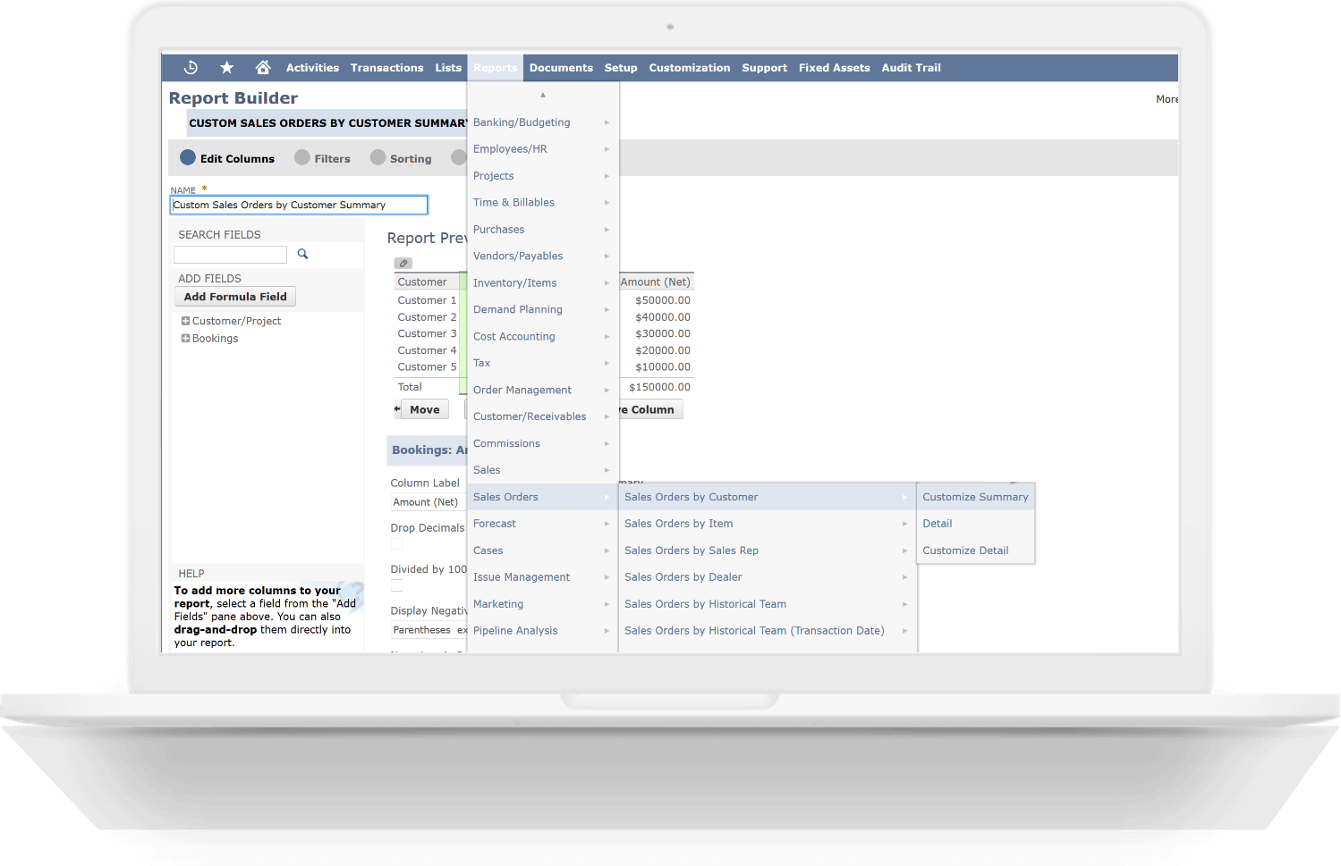The height and width of the screenshot is (866, 1341).
Task: Open the Cost Accounting submenu
Action: pyautogui.click(x=542, y=337)
